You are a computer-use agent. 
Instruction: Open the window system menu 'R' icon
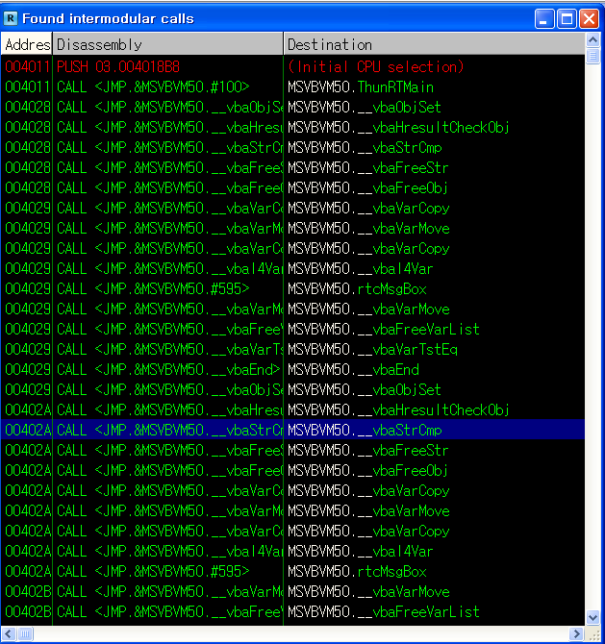coord(11,18)
